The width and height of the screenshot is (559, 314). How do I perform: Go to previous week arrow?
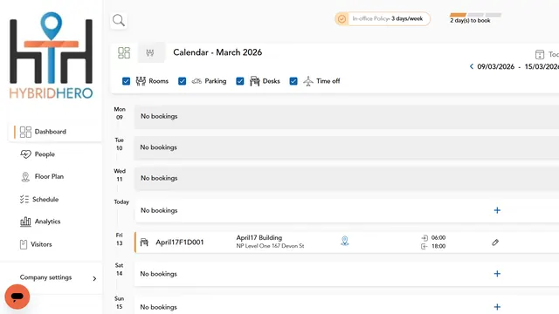pyautogui.click(x=472, y=66)
